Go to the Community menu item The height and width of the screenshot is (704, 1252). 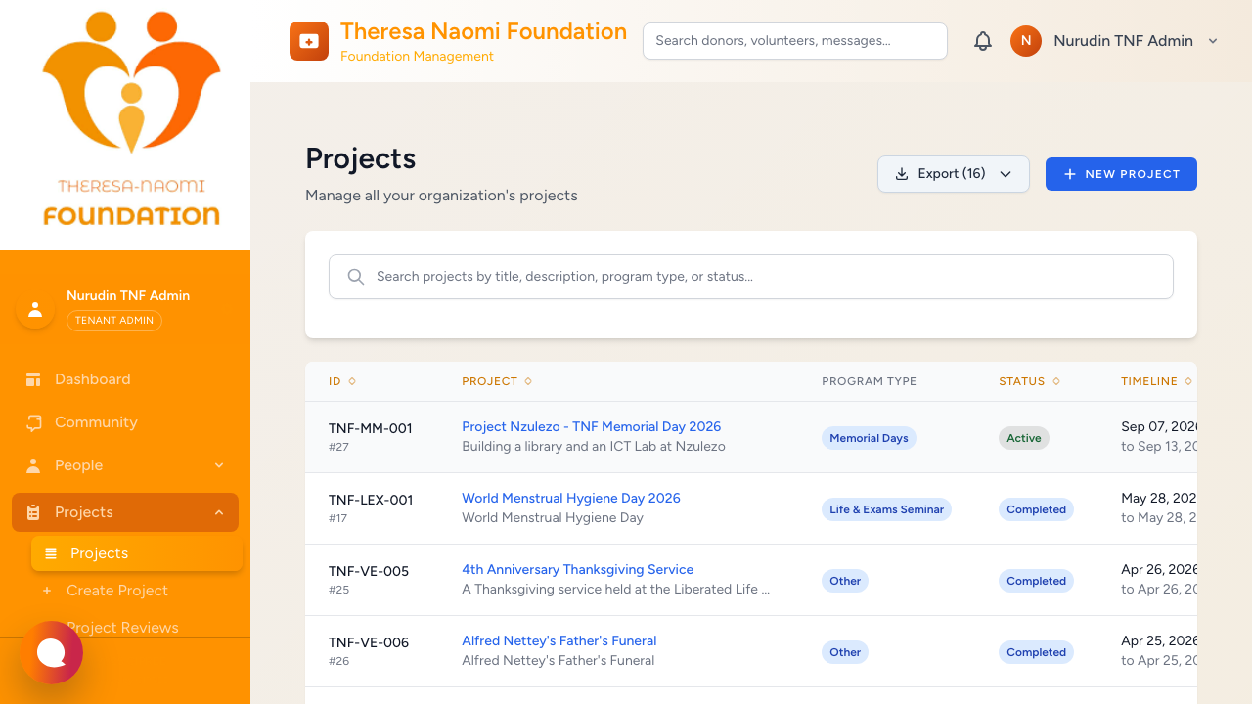click(x=125, y=422)
